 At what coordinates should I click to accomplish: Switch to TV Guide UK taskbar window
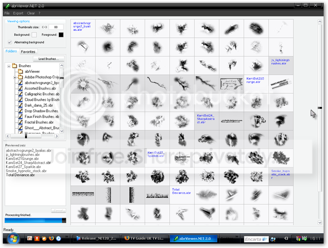[145, 238]
